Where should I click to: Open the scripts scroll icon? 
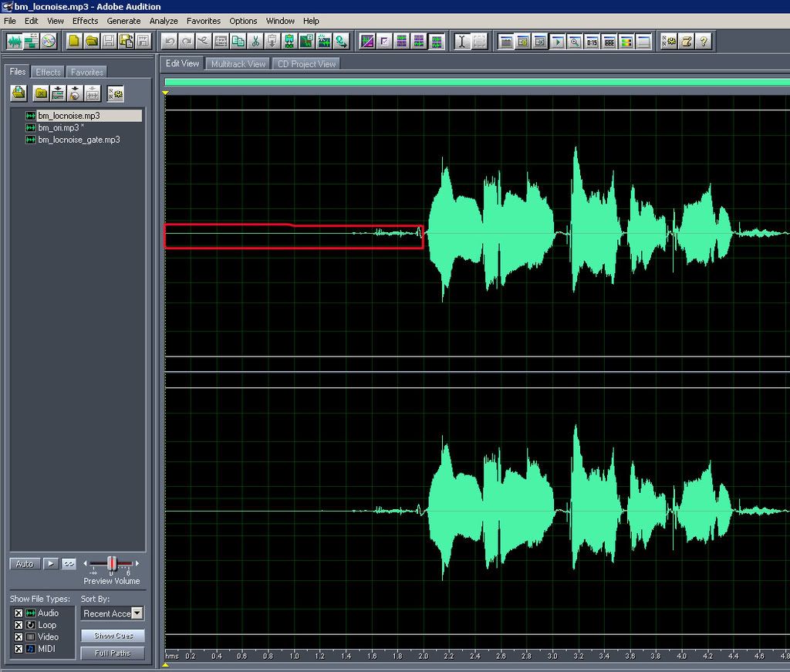[x=686, y=42]
